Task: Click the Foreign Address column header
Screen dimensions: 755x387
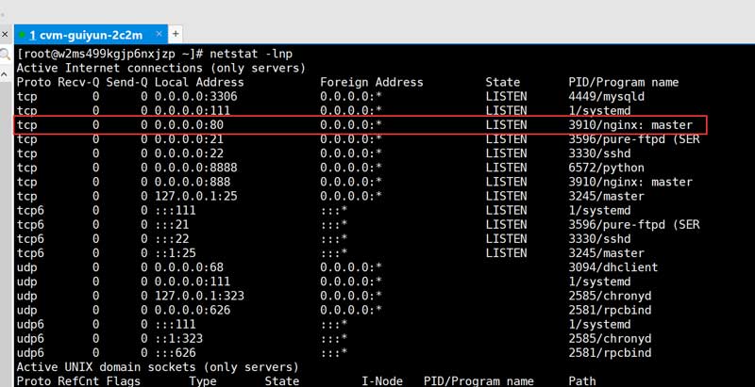Action: pyautogui.click(x=372, y=83)
